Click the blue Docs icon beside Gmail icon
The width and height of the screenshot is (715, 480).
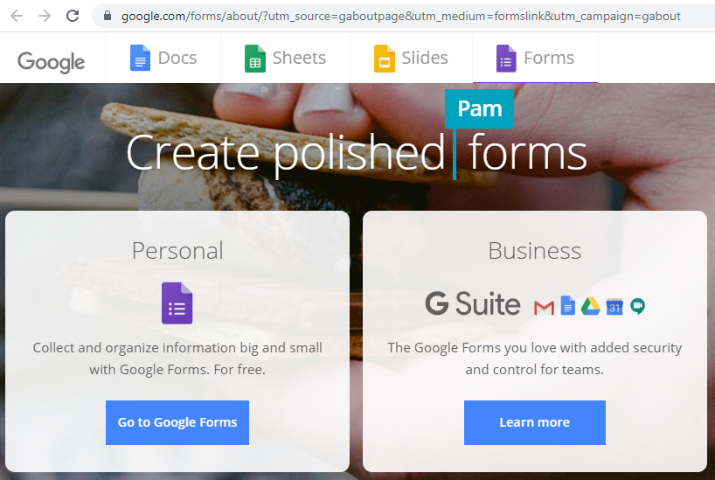point(568,306)
